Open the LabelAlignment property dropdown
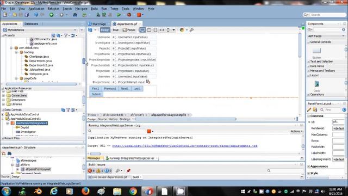Screen dimensions: 348x196 click(338, 159)
